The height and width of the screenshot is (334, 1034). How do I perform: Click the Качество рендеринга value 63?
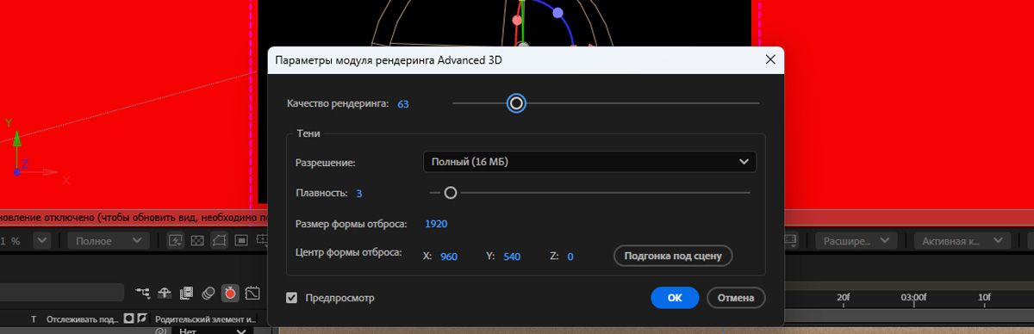[x=402, y=104]
